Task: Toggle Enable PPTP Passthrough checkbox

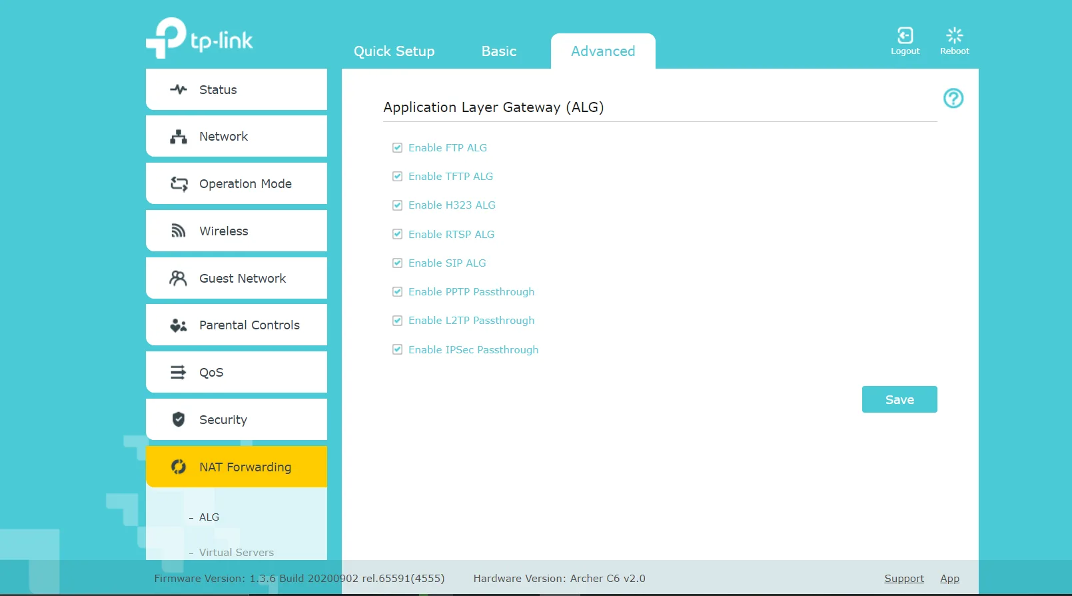Action: 398,292
